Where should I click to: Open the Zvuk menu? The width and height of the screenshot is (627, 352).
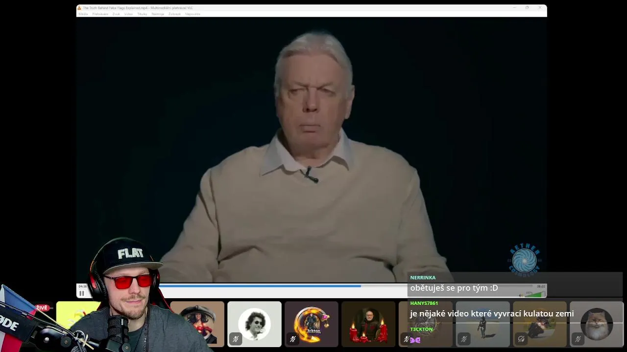point(116,14)
